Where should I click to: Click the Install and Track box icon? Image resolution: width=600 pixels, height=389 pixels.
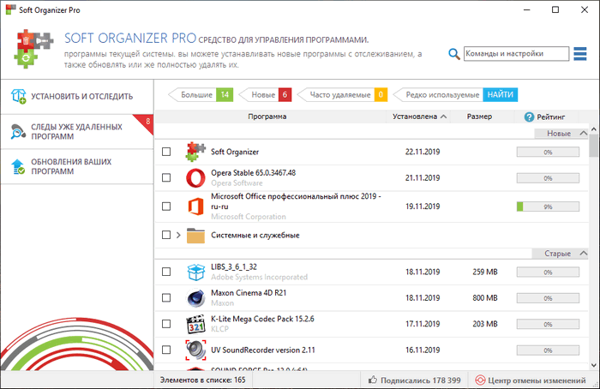point(18,96)
